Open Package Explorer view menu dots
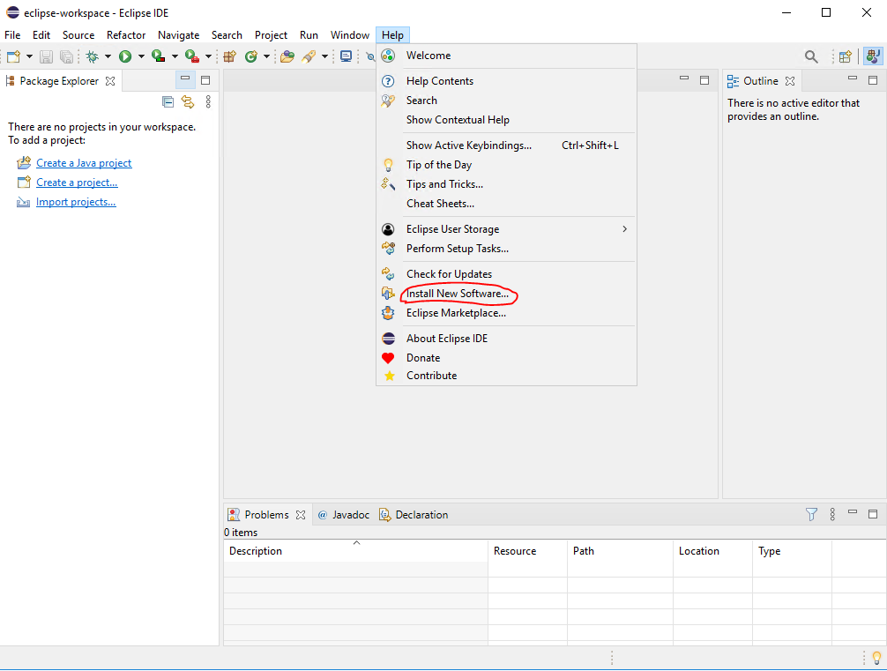This screenshot has height=671, width=887. [208, 101]
